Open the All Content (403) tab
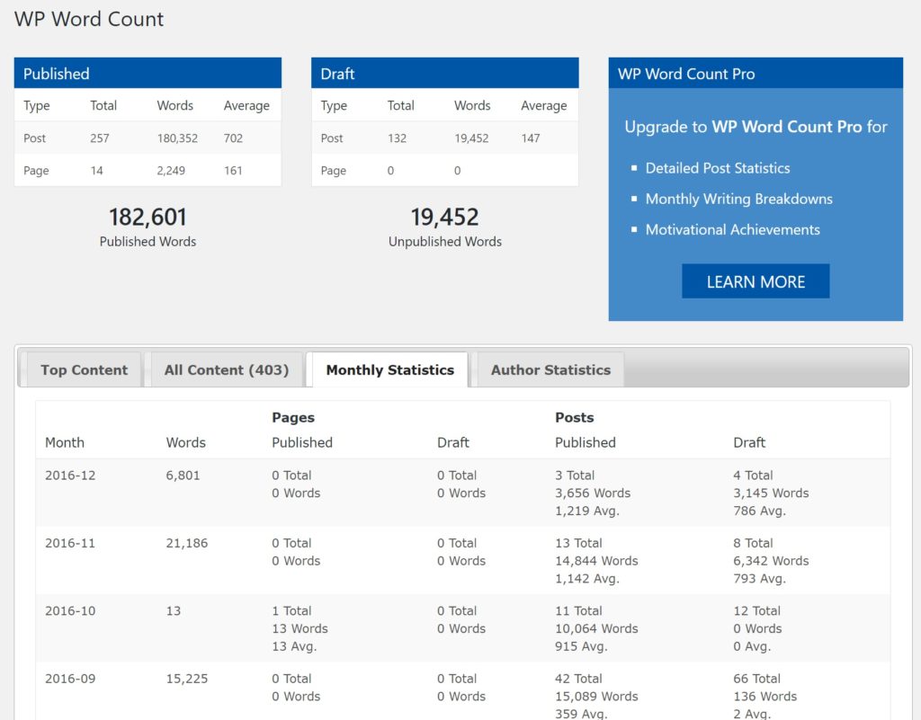The height and width of the screenshot is (720, 921). pyautogui.click(x=226, y=369)
